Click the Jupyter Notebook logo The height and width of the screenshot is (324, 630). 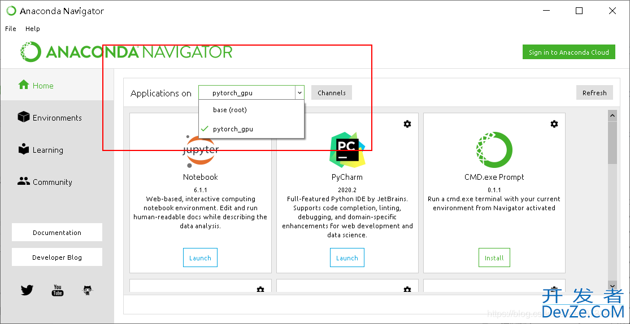pos(201,152)
